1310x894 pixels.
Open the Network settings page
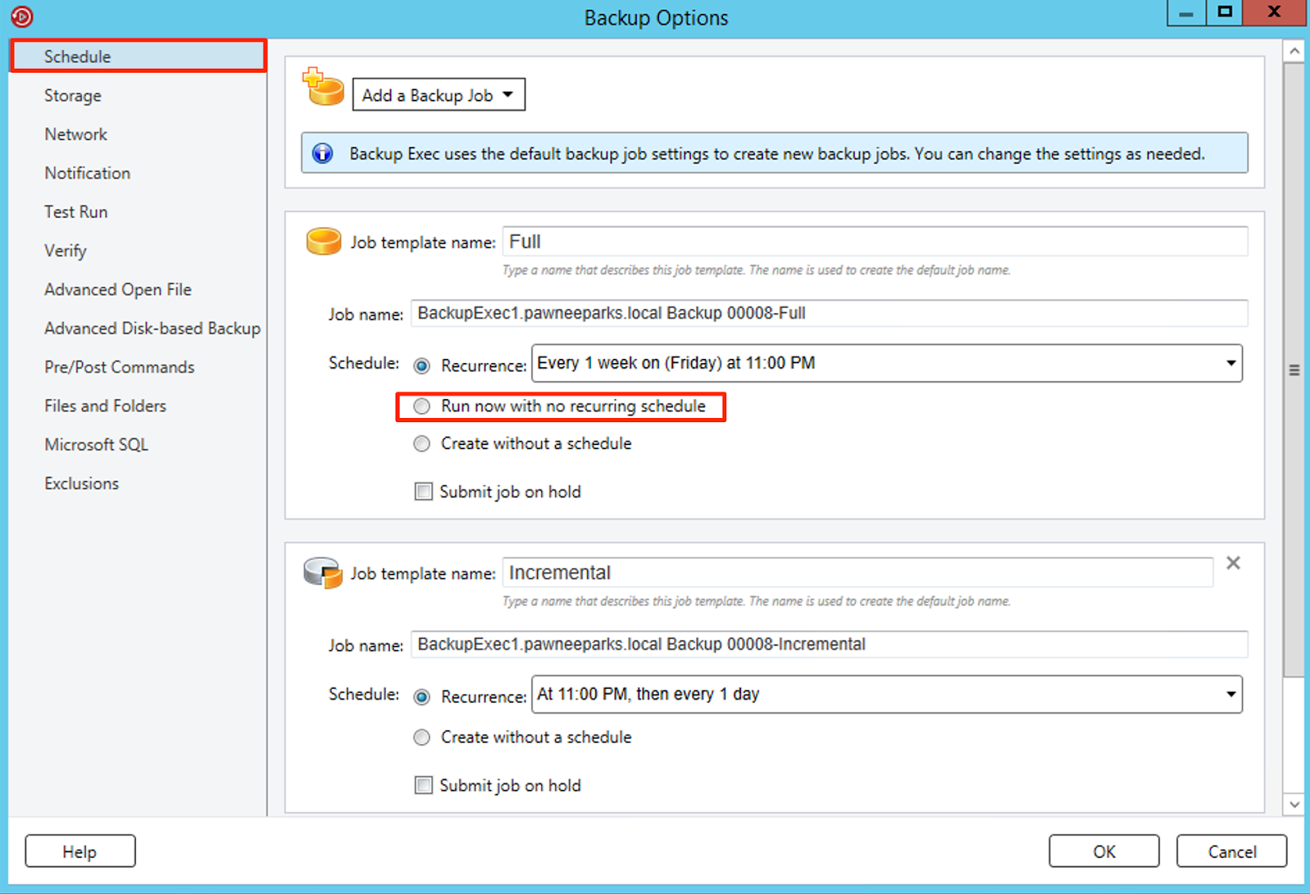click(75, 134)
